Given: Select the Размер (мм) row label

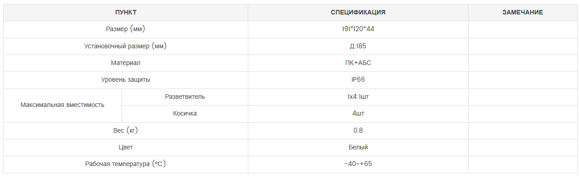Looking at the screenshot, I should 126,29.
